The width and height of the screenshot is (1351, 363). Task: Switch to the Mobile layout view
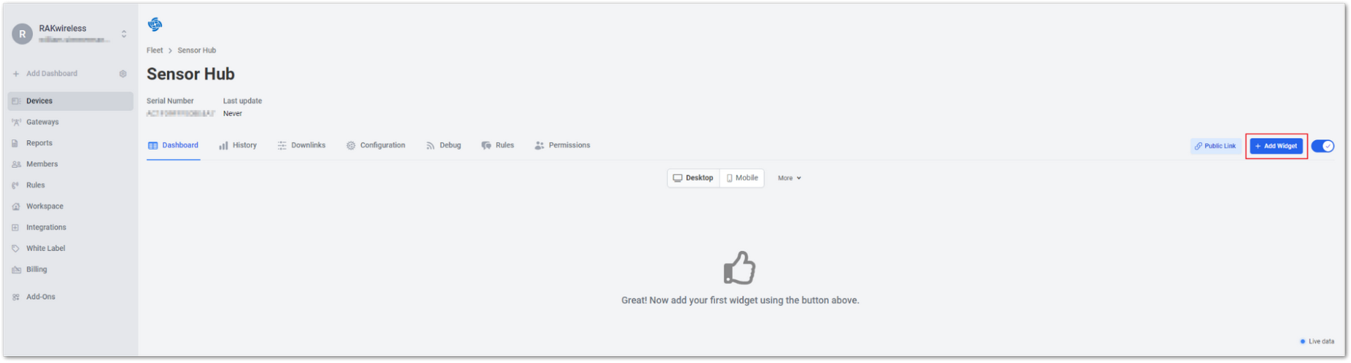[x=742, y=178]
